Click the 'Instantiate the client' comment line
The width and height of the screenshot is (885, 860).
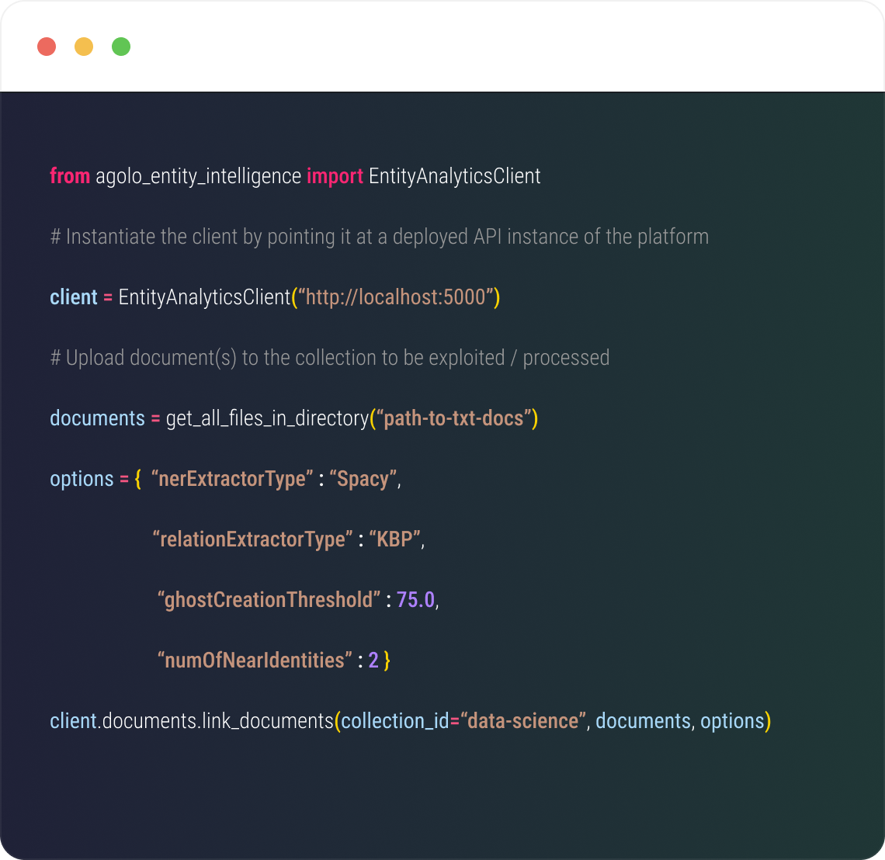379,237
